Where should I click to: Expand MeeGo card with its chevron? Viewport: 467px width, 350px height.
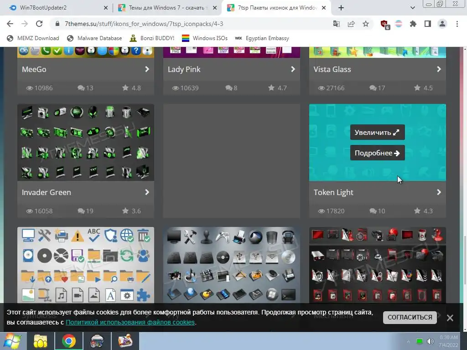[147, 69]
